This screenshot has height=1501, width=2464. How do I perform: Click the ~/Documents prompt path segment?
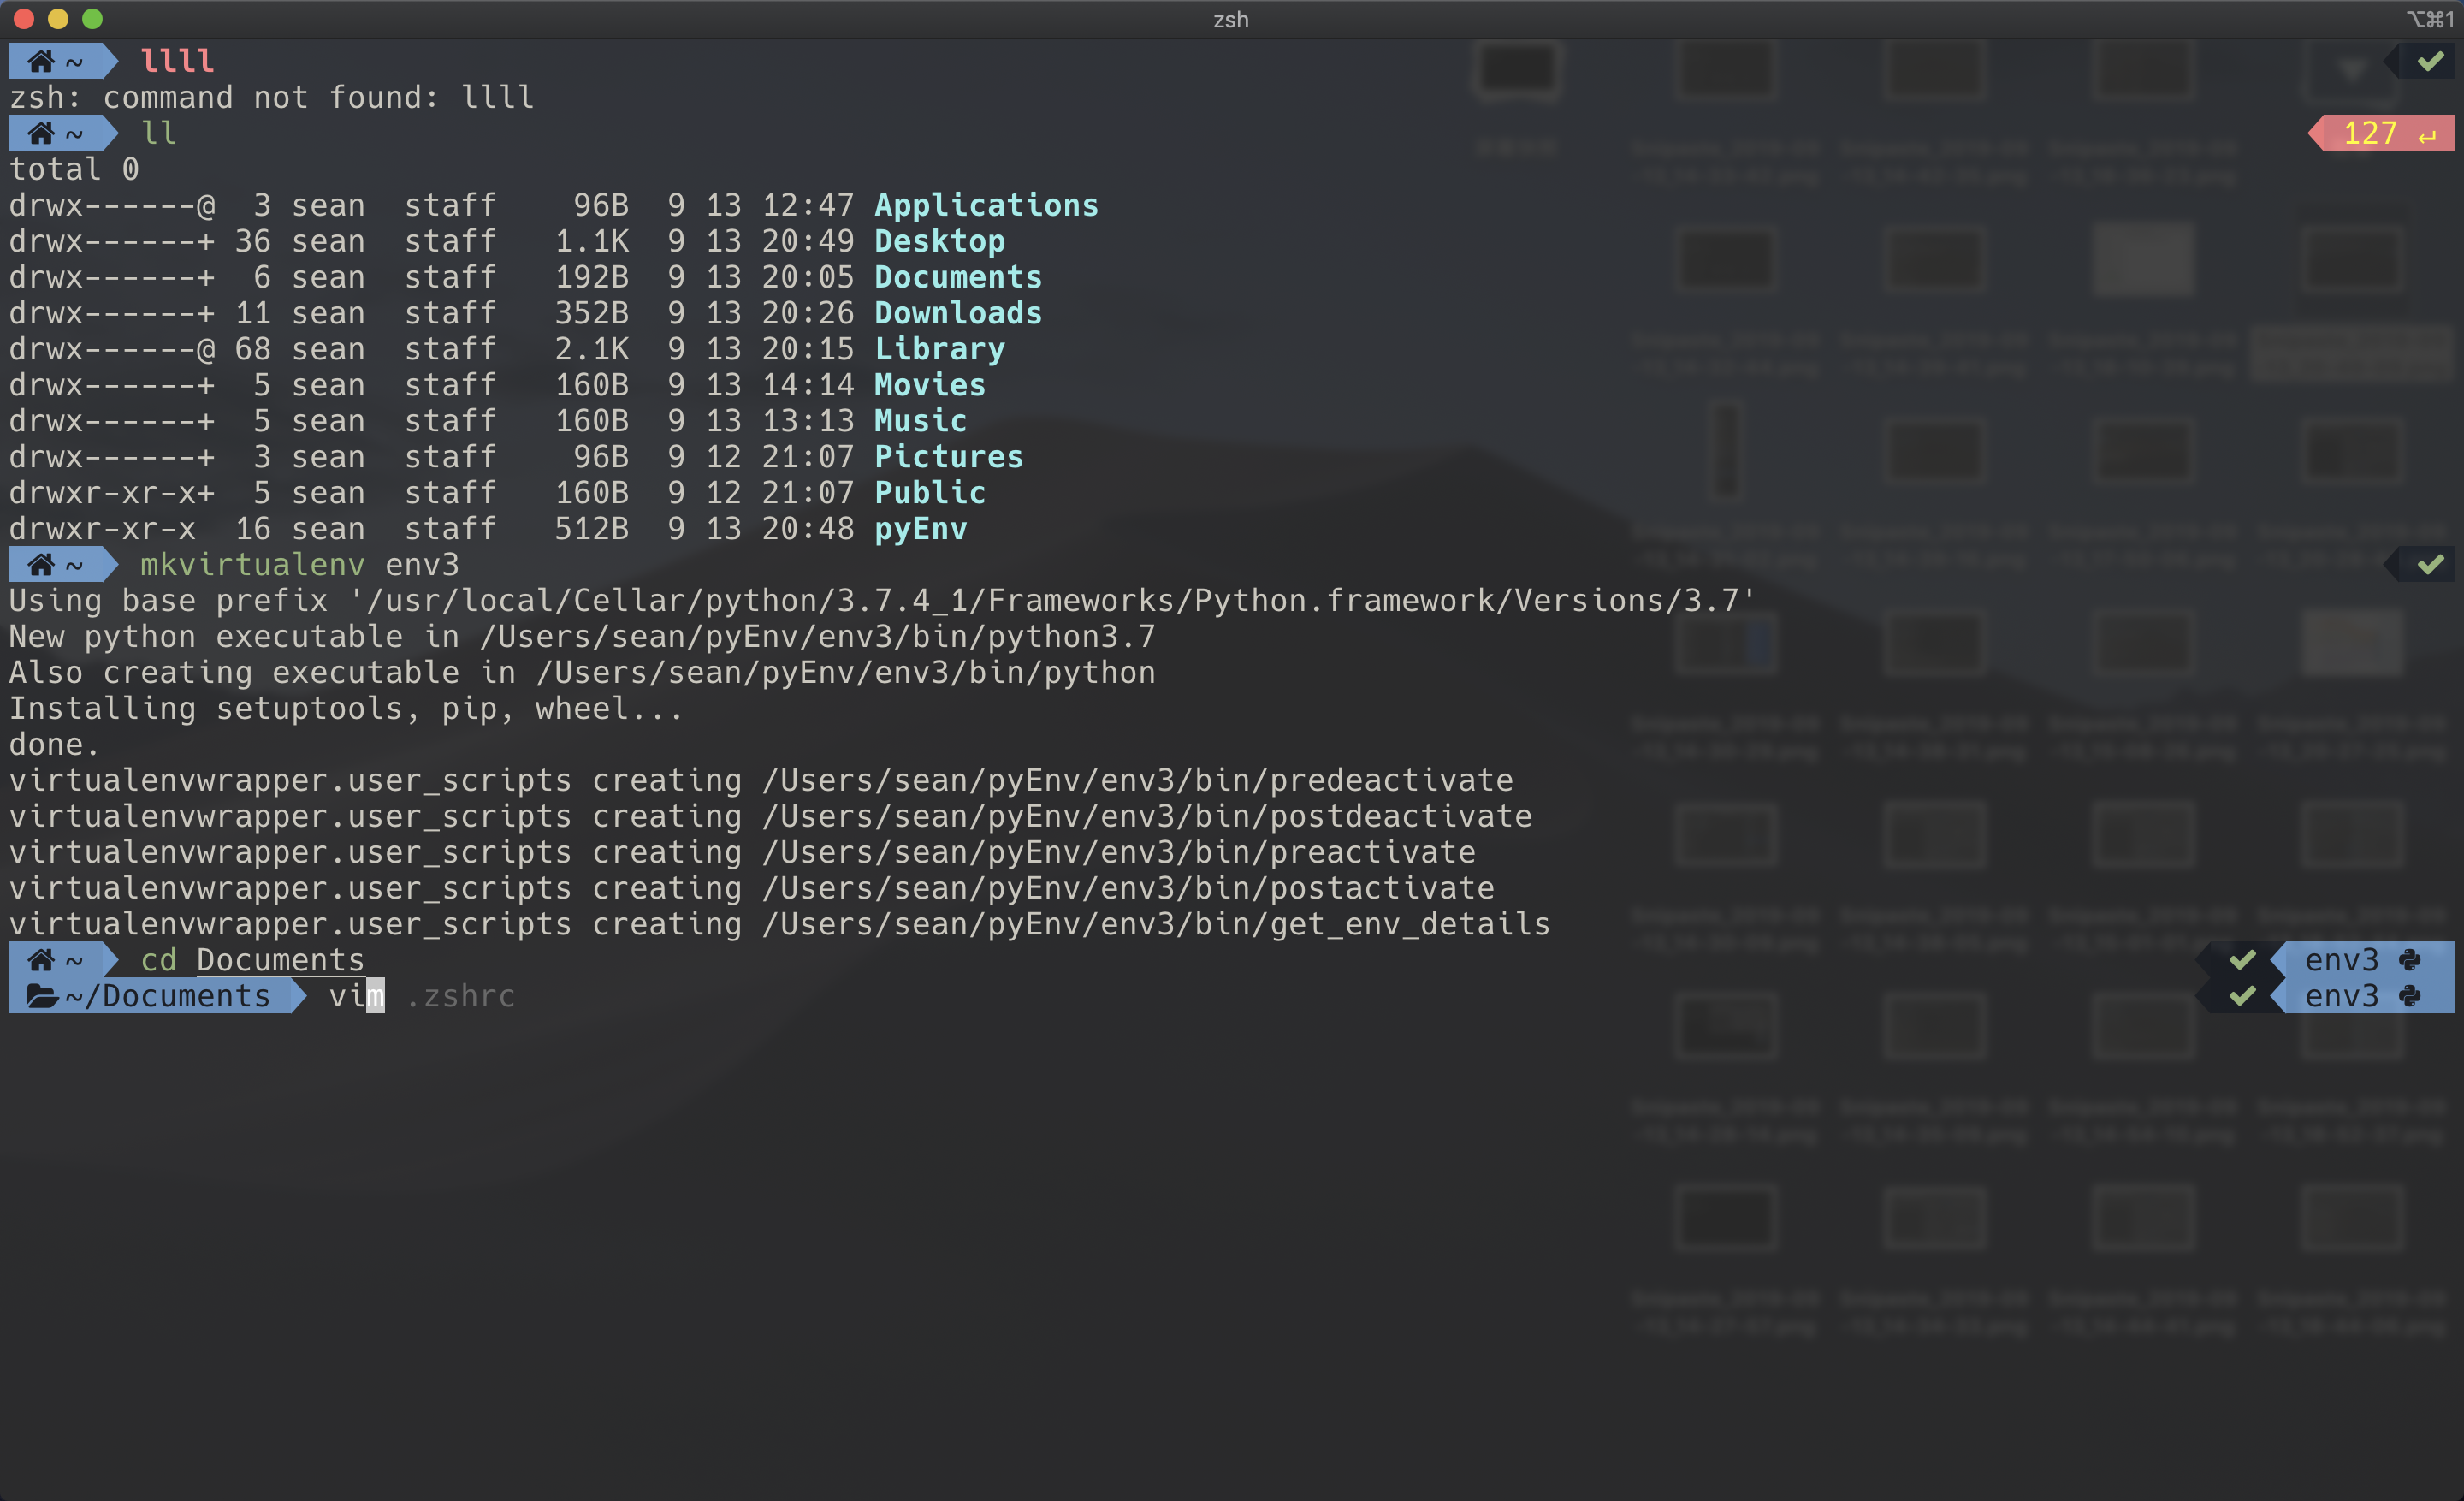(x=168, y=996)
